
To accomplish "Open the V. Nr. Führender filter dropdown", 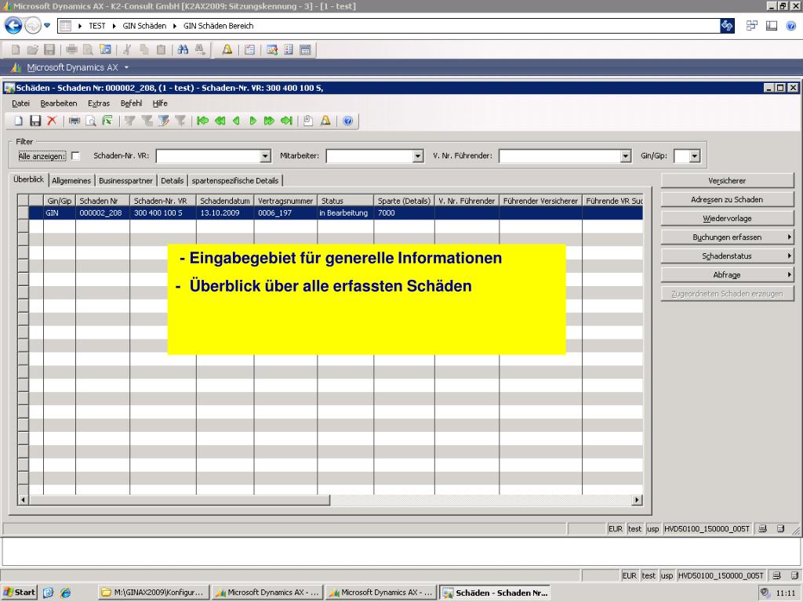I will click(625, 156).
